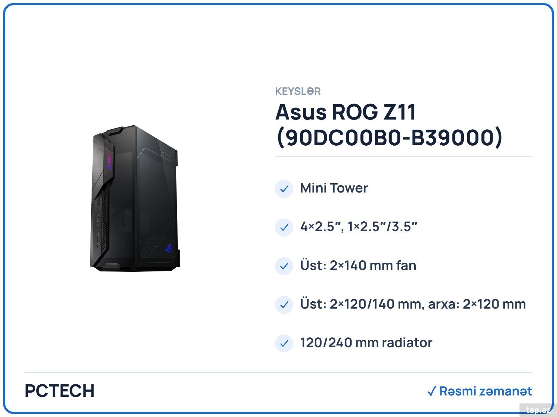557x417 pixels.
Task: Click the PCTECH store name
Action: point(60,391)
